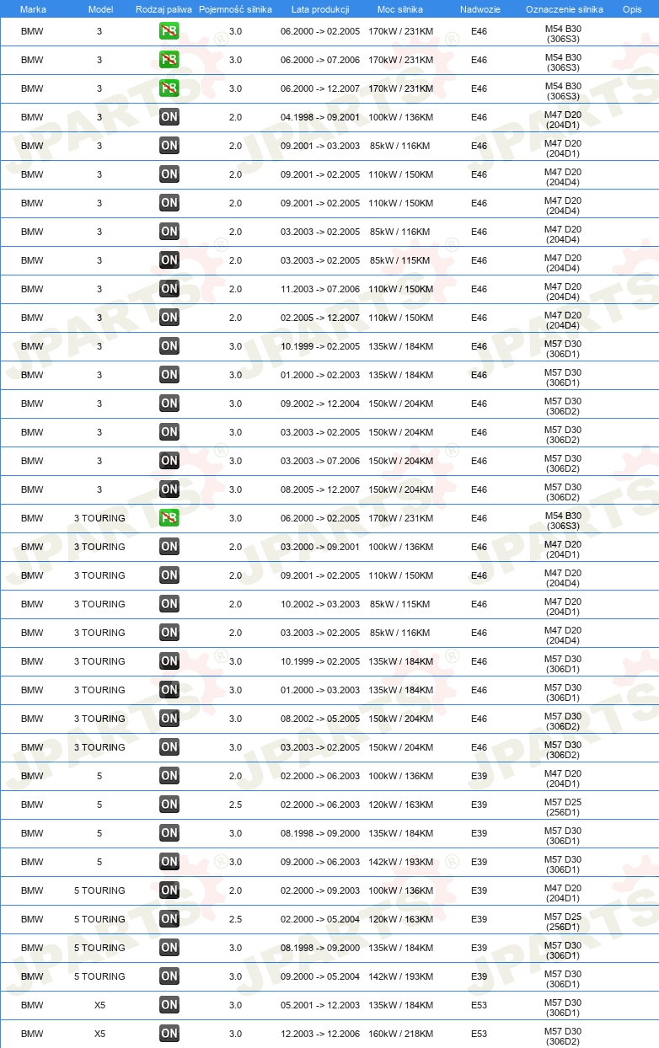The width and height of the screenshot is (659, 1048).
Task: Select the production dates 09.2002 -> 12.2004
Action: tap(320, 404)
